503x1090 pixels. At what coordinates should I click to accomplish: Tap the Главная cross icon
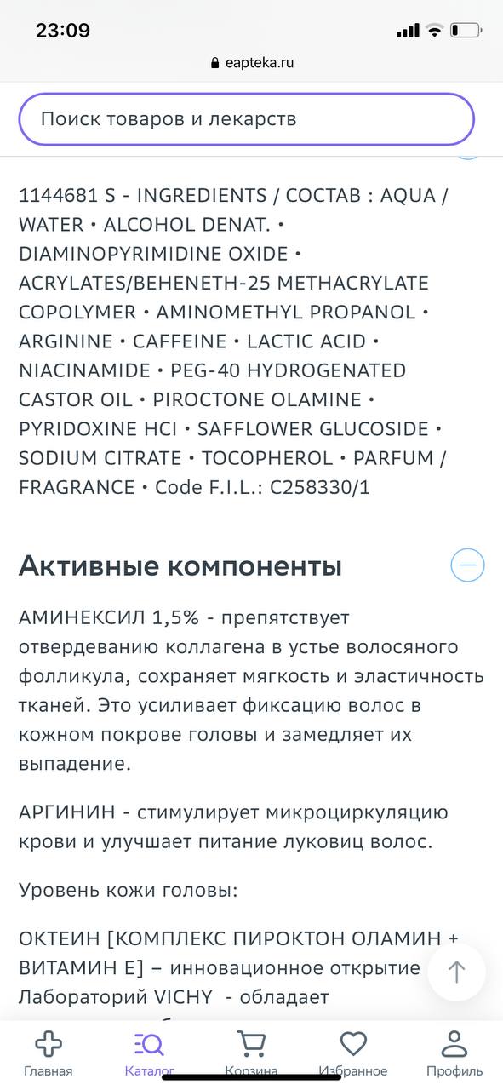[x=48, y=1043]
